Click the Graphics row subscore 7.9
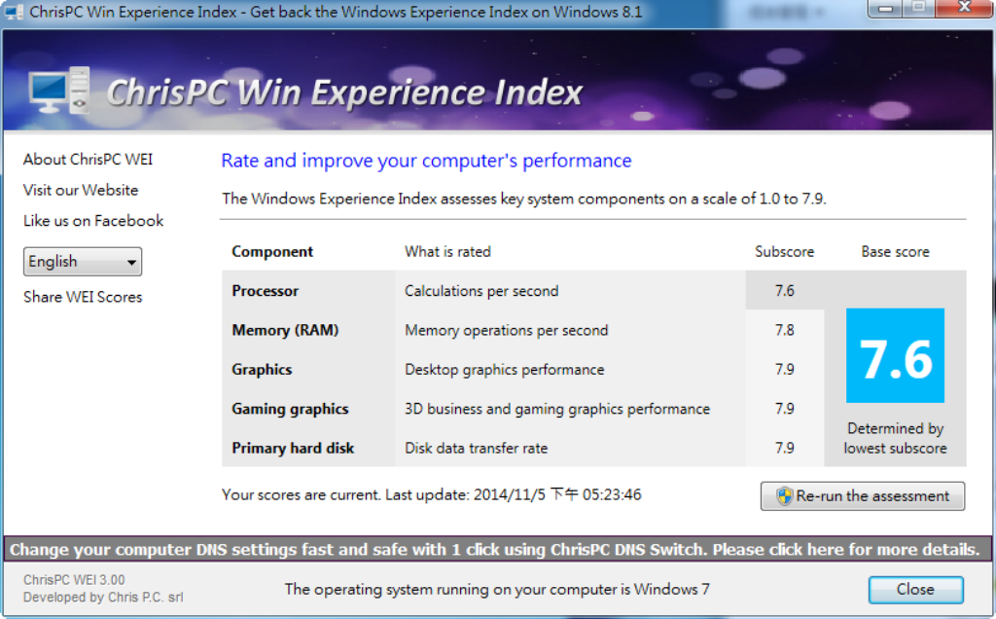 [x=785, y=369]
